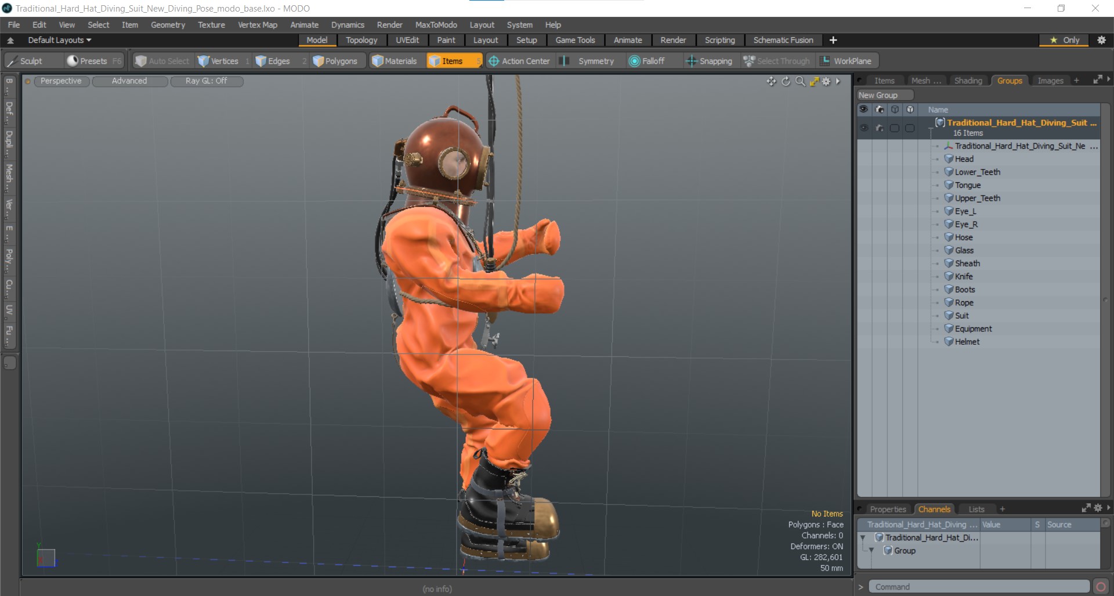Image resolution: width=1114 pixels, height=596 pixels.
Task: Click the Suit mesh icon
Action: [949, 316]
